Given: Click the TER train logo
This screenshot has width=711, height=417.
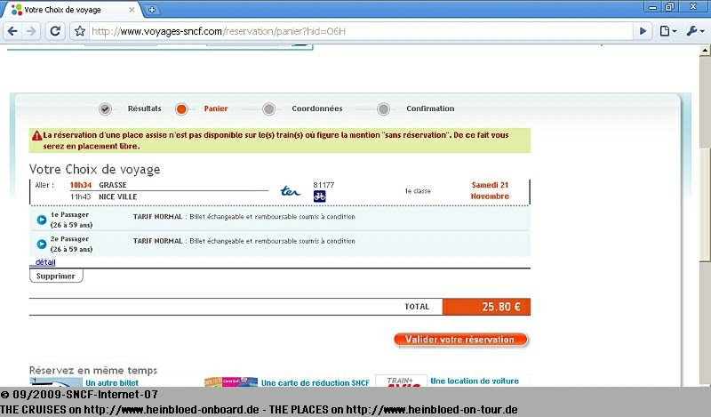Looking at the screenshot, I should pos(291,191).
